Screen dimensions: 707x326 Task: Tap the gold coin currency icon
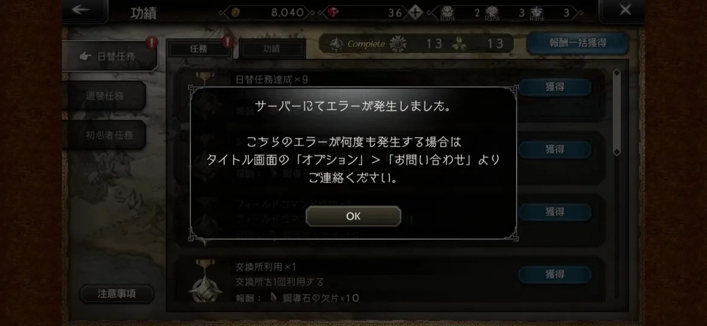(x=235, y=13)
